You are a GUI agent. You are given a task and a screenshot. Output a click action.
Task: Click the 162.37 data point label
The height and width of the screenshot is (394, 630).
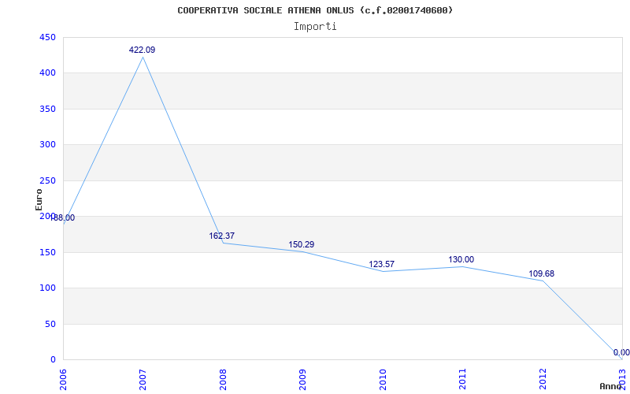tap(222, 236)
